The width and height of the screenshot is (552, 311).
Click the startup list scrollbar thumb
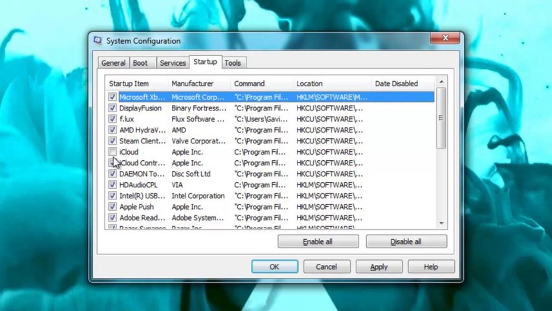pyautogui.click(x=441, y=118)
